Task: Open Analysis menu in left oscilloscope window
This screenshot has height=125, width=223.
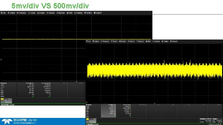Action: 78,13
